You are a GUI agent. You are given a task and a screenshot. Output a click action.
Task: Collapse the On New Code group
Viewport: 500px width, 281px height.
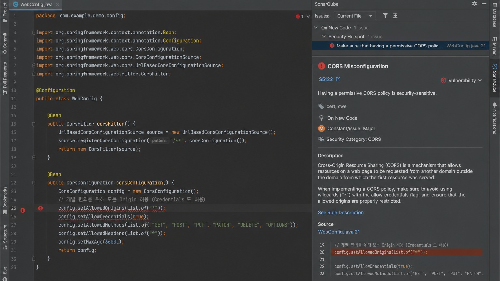[x=316, y=28]
